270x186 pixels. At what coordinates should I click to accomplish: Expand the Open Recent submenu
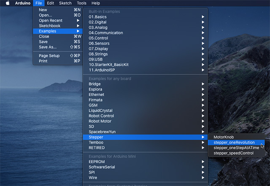(51, 20)
